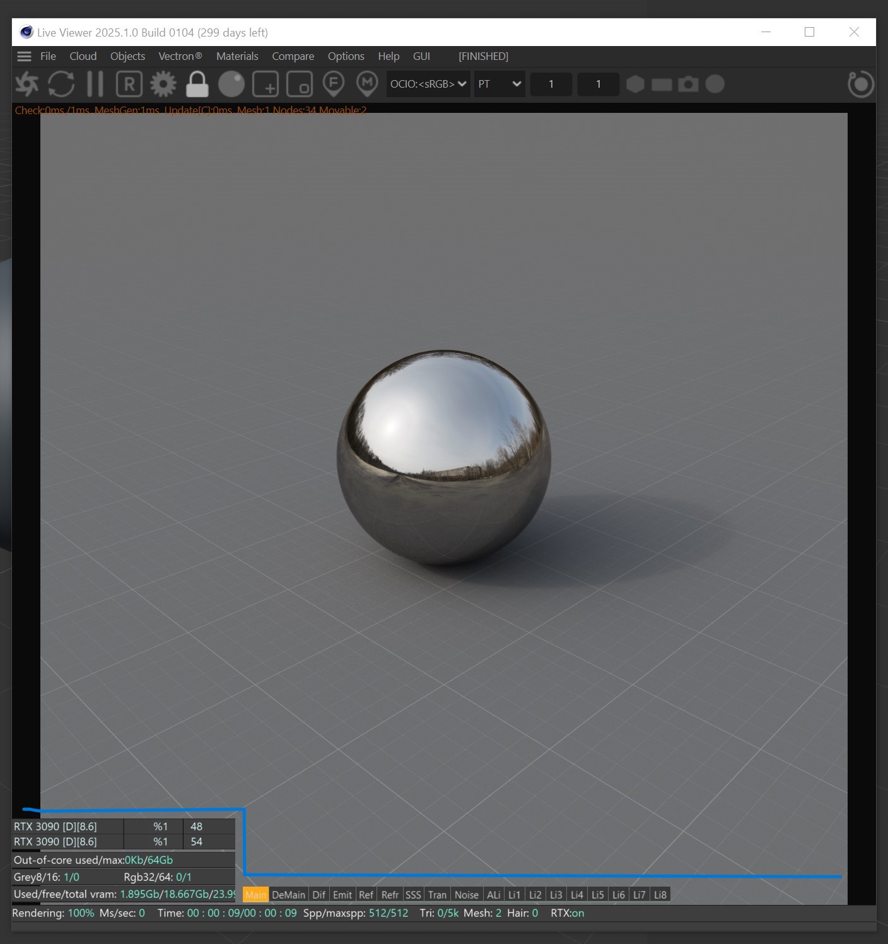Switch to the Main render pass tab
888x944 pixels.
click(x=255, y=895)
